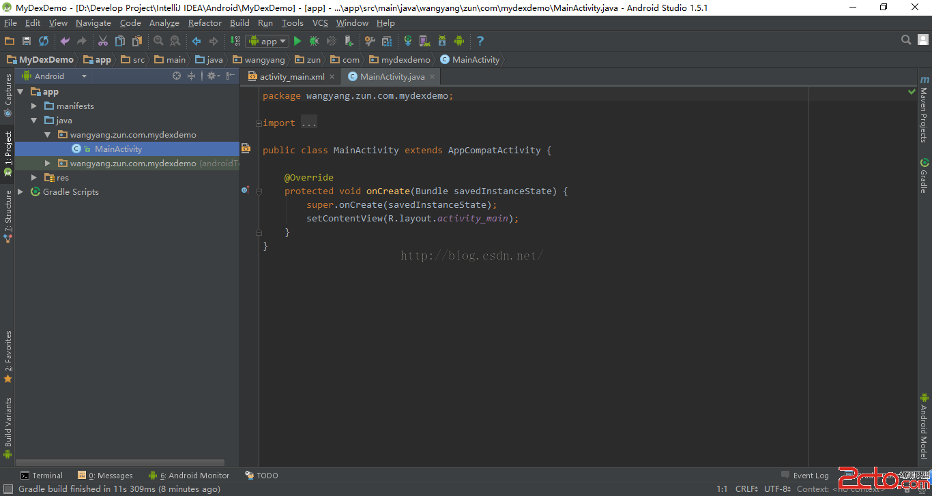
Task: Expand the res folder in project tree
Action: tap(34, 178)
